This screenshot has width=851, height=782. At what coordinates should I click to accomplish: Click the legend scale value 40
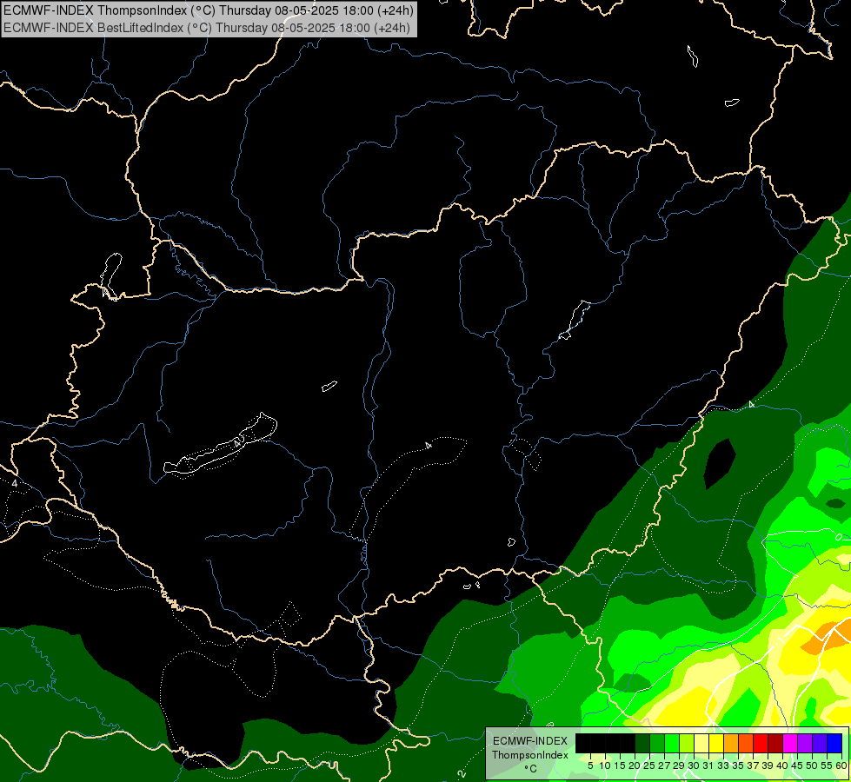click(x=782, y=765)
